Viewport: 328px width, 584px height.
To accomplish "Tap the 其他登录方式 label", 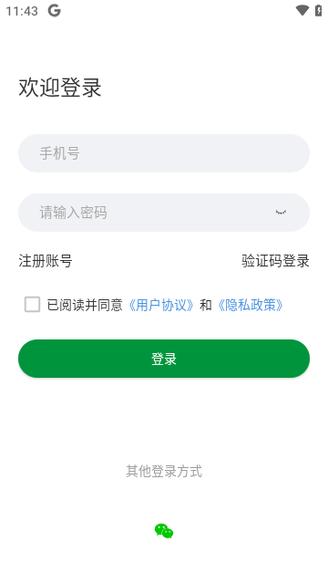I will 164,471.
